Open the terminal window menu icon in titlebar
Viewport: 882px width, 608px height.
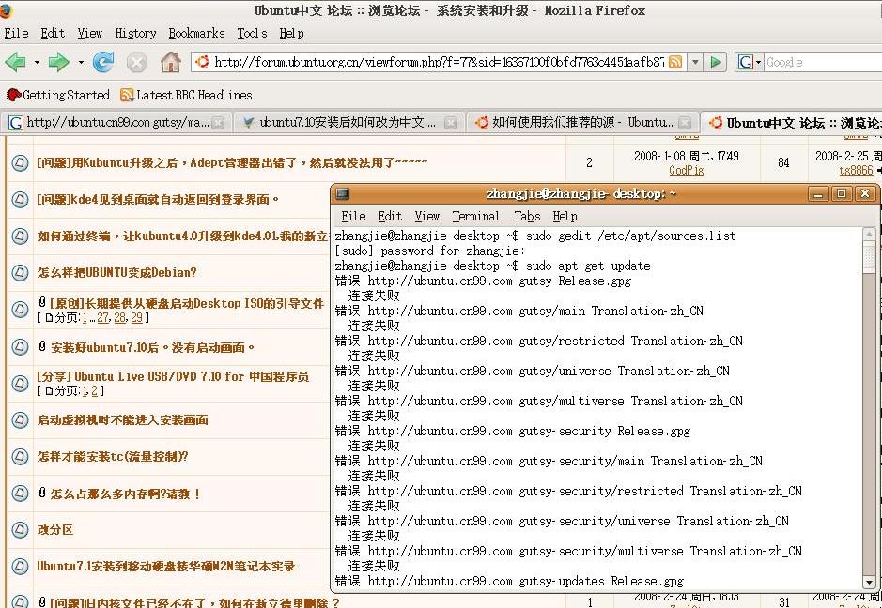[x=342, y=194]
